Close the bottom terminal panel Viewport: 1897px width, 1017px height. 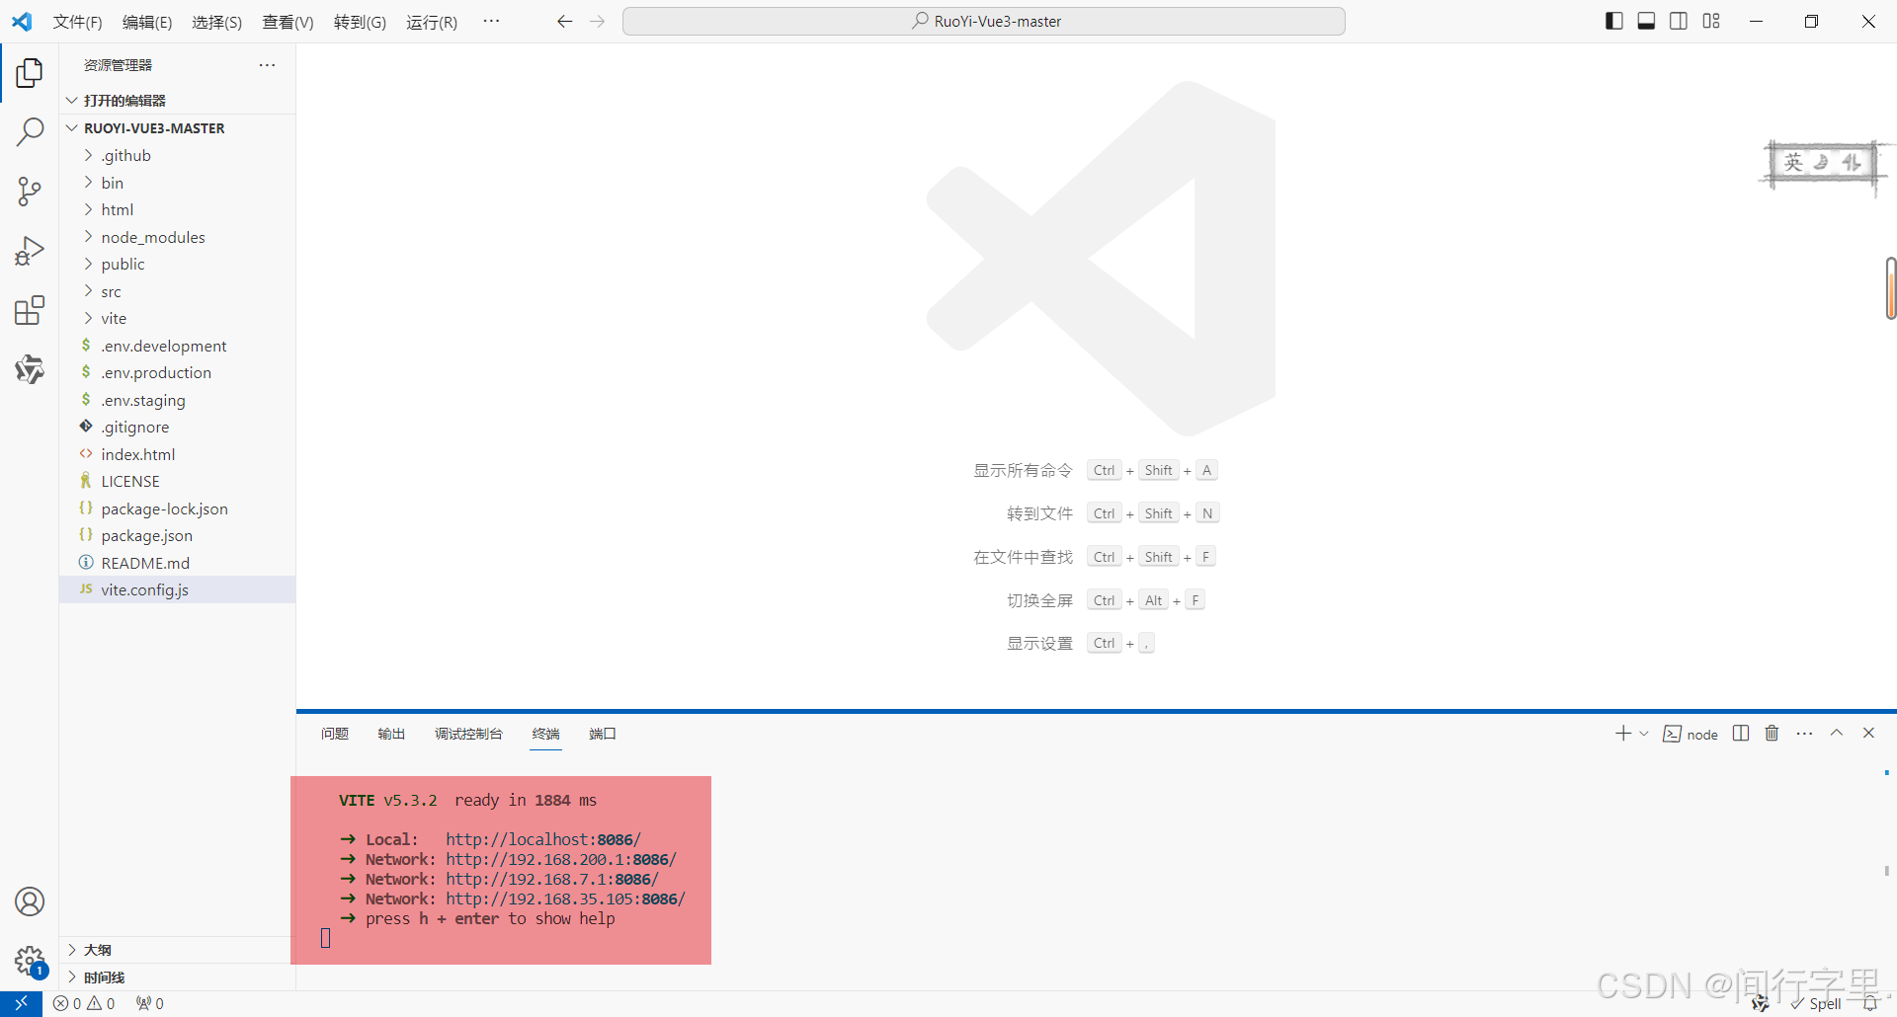[x=1868, y=733]
